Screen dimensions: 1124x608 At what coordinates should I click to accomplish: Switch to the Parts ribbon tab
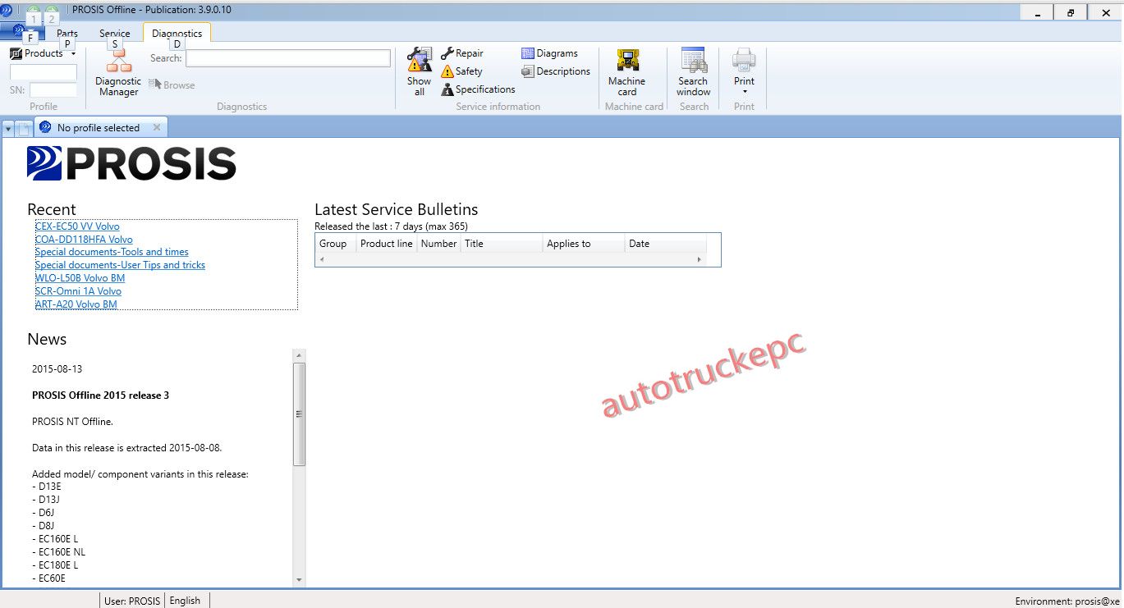67,34
